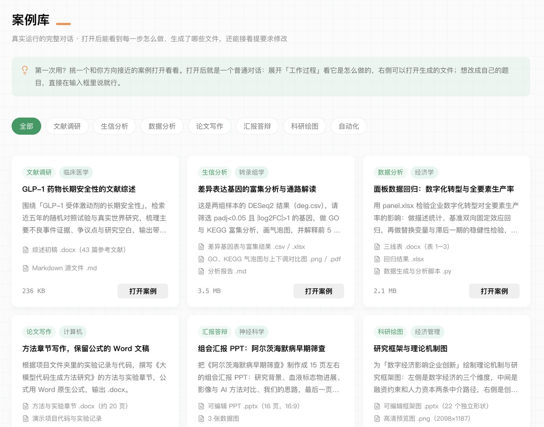Image resolution: width=544 pixels, height=427 pixels.
Task: Open the title 组会汇报 PPT：阿尔茨海默病早期筛查
Action: [262, 349]
